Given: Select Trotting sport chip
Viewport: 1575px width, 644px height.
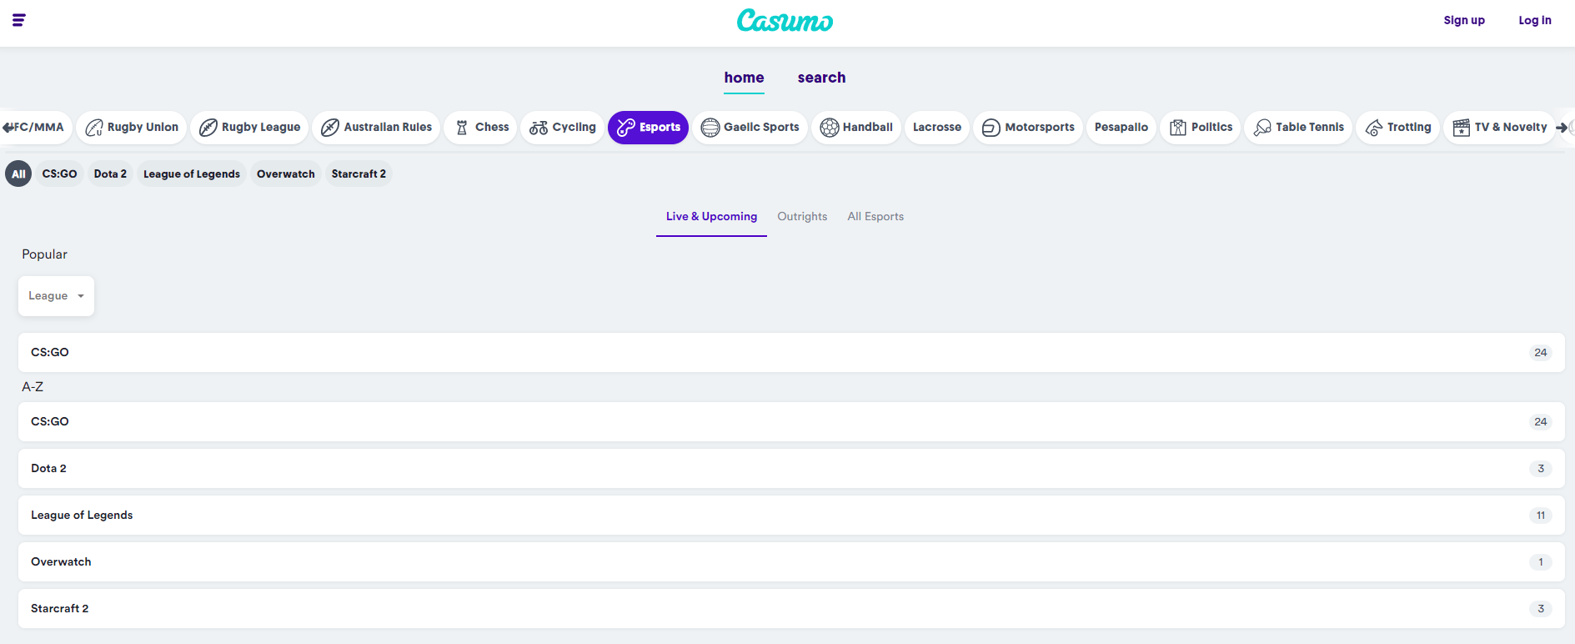Looking at the screenshot, I should (x=1398, y=128).
